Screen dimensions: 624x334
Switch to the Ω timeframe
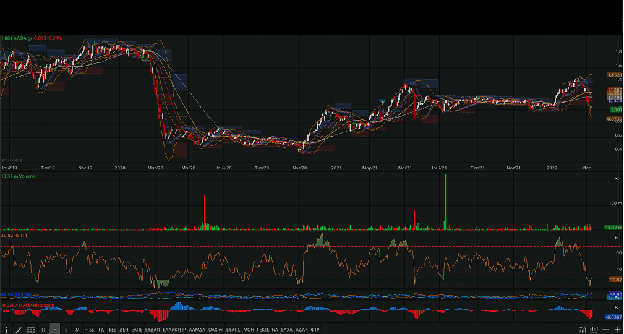tap(43, 330)
